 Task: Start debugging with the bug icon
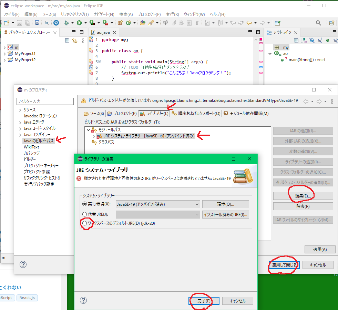(66, 23)
